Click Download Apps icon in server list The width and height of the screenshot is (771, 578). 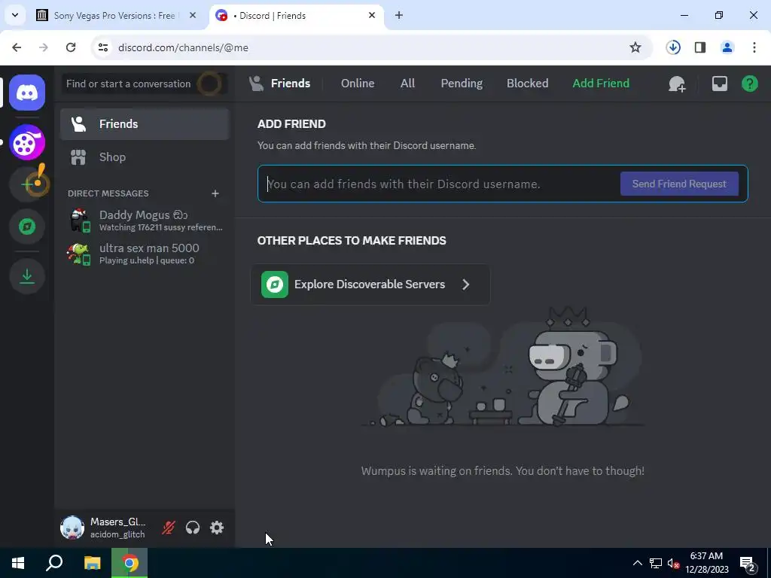click(x=27, y=276)
